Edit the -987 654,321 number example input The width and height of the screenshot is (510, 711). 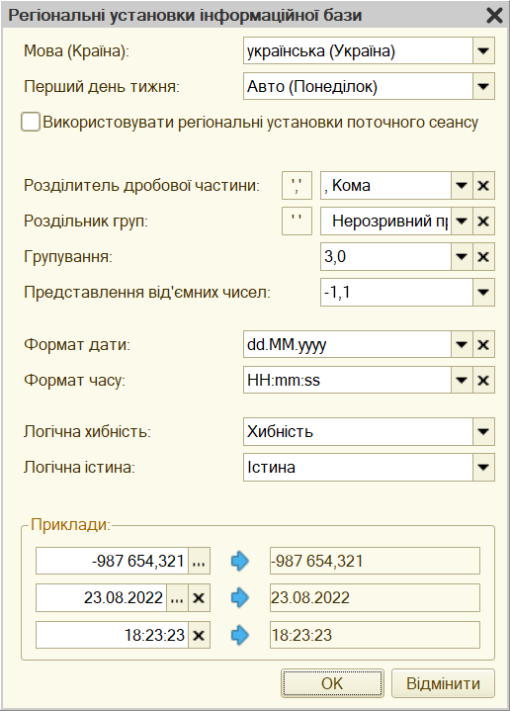[x=113, y=561]
